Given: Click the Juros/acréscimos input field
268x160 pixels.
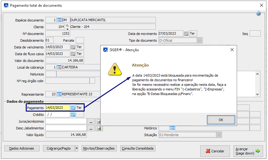Looking at the screenshot, I should pyautogui.click(x=66, y=121).
